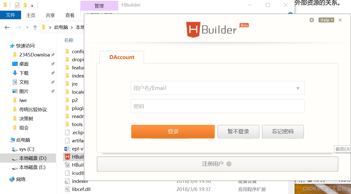Open 桌面 in navigation pane
This screenshot has width=351, height=194.
[24, 64]
